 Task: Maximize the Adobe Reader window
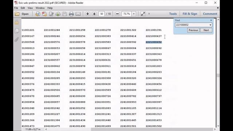206,3
